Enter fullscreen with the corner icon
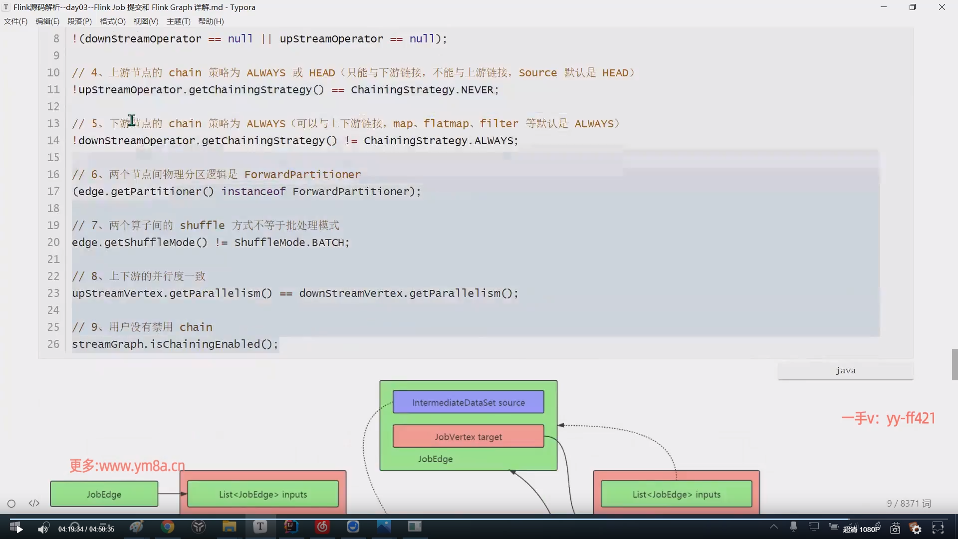Screen dimensions: 958x539 click(x=938, y=529)
